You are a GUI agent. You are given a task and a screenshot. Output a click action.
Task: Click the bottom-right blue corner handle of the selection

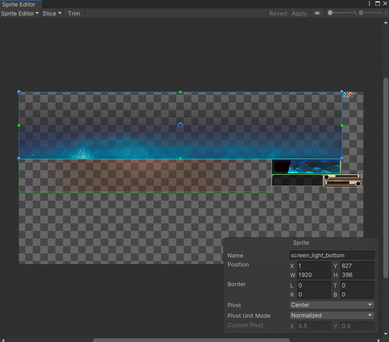click(x=342, y=159)
